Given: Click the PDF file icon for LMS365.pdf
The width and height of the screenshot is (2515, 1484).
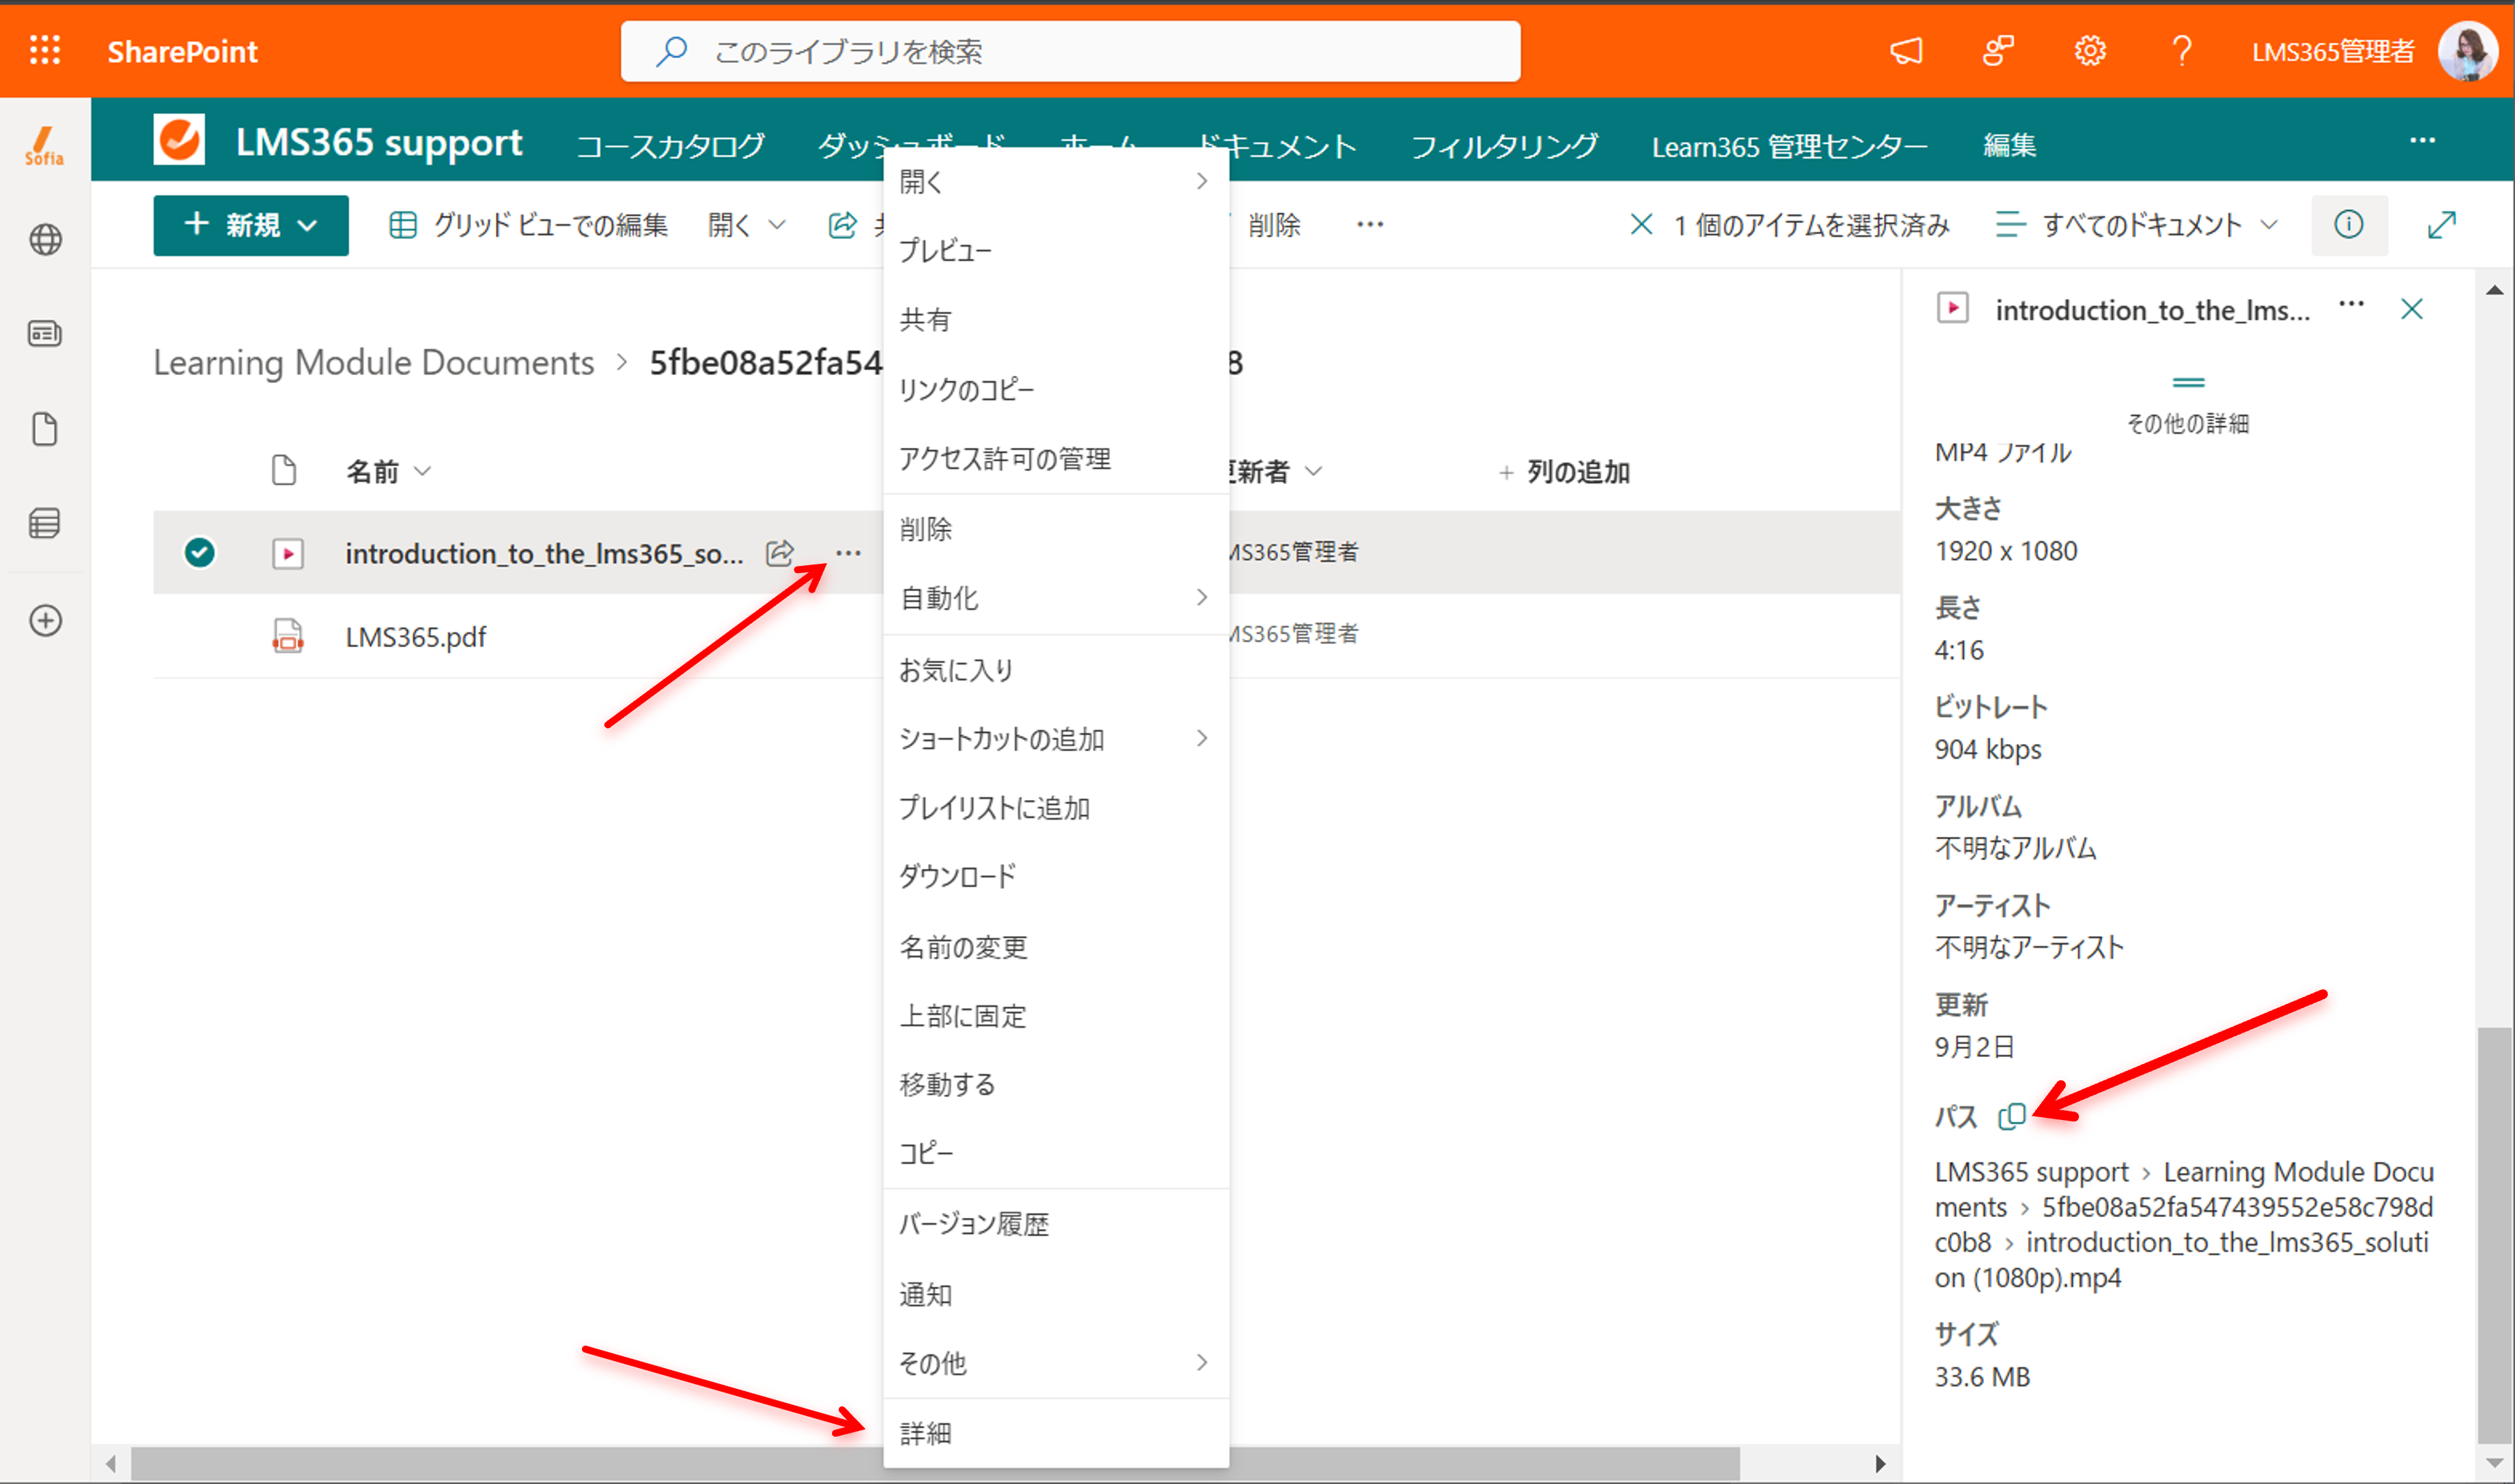Looking at the screenshot, I should pos(288,635).
